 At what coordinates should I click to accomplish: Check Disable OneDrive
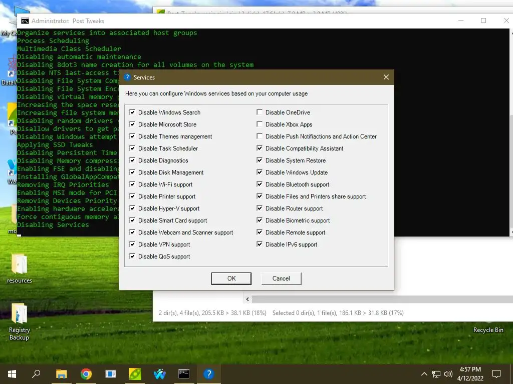(x=260, y=112)
